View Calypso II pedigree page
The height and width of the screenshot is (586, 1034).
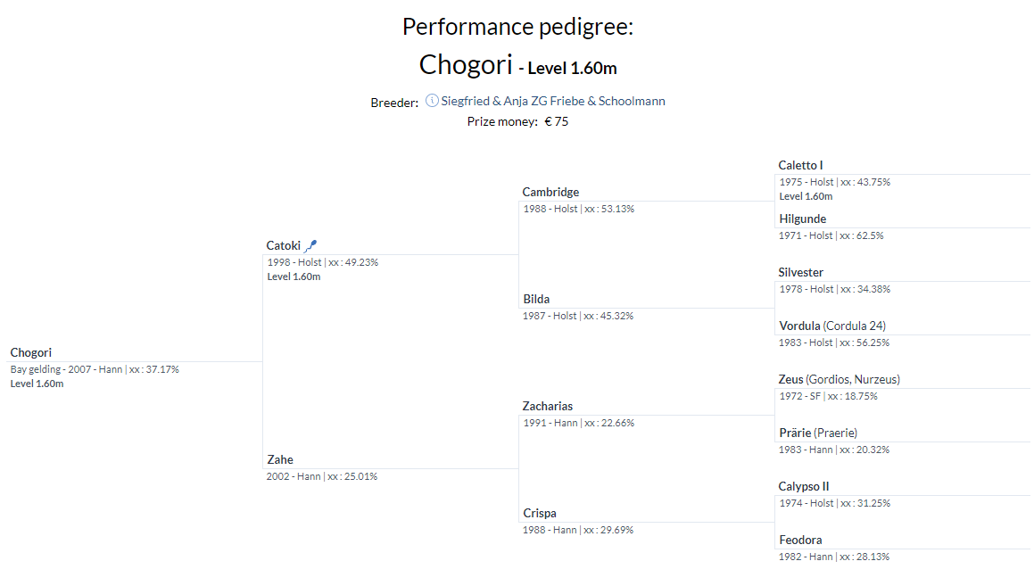coord(804,487)
